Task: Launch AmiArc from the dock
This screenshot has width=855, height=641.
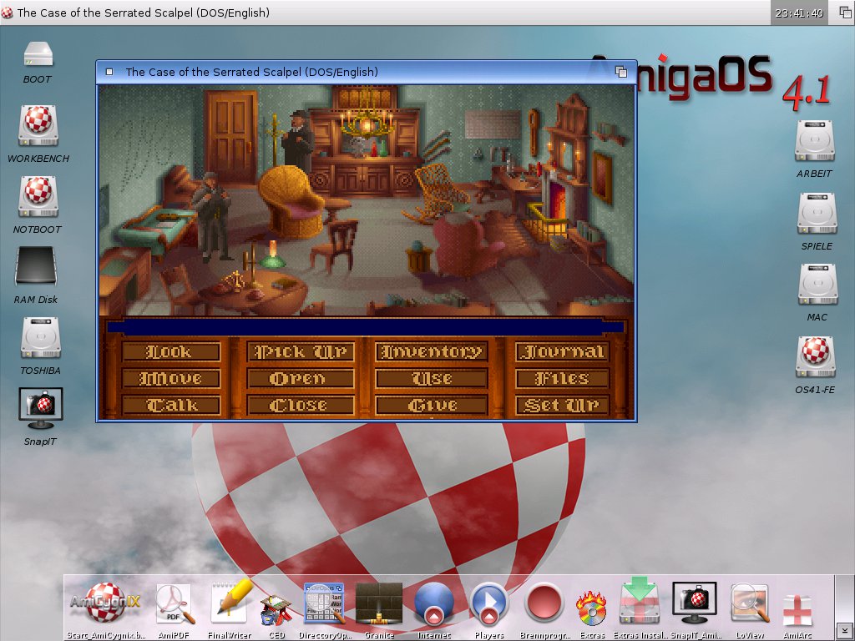Action: pos(797,610)
